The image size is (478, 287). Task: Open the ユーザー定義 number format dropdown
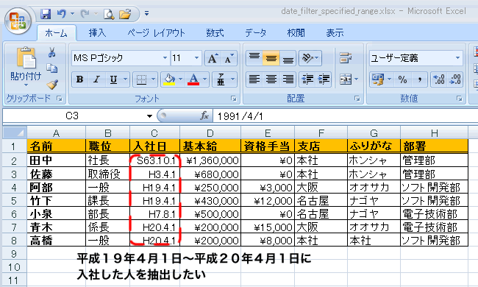[457, 57]
